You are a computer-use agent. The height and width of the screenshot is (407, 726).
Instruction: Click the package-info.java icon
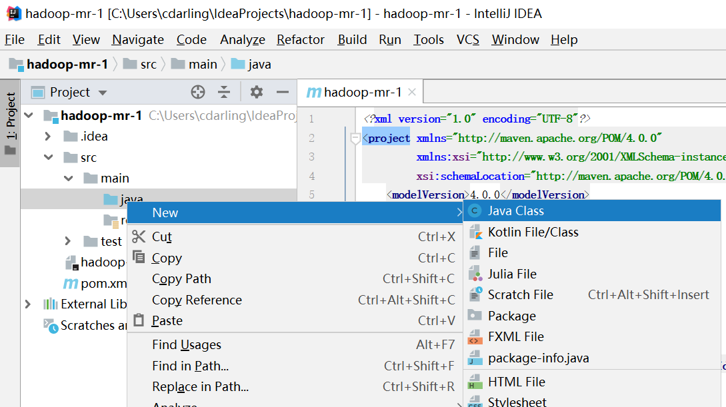475,358
